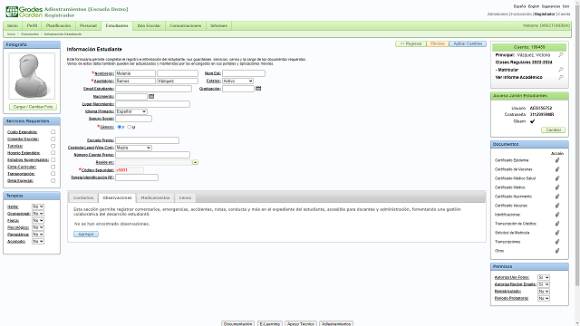The width and height of the screenshot is (580, 326).
Task: Click the Seguro Social input field
Action: click(x=133, y=119)
